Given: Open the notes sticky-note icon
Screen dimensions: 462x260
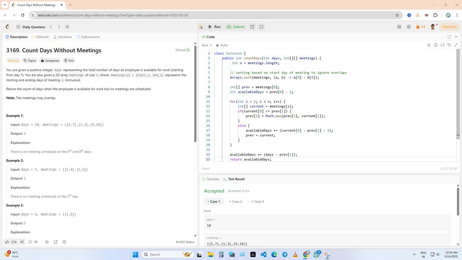Looking at the screenshot, I should coord(261,27).
